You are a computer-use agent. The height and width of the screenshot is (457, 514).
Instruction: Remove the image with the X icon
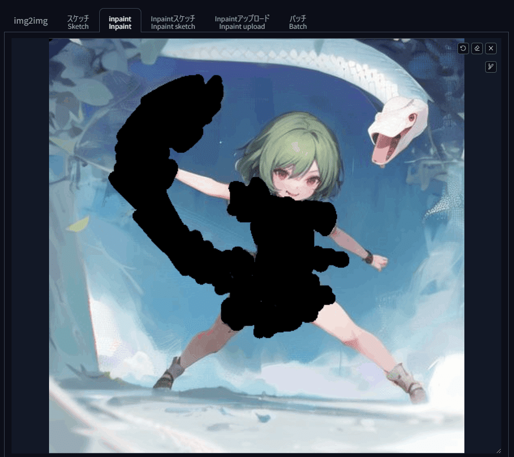(491, 48)
